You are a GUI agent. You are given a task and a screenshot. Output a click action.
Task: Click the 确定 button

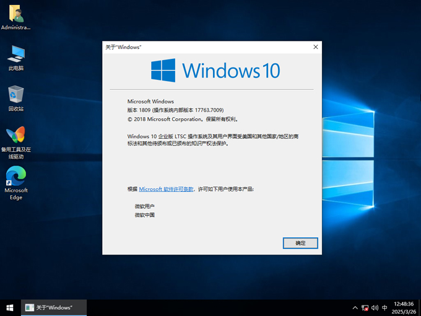click(x=300, y=243)
